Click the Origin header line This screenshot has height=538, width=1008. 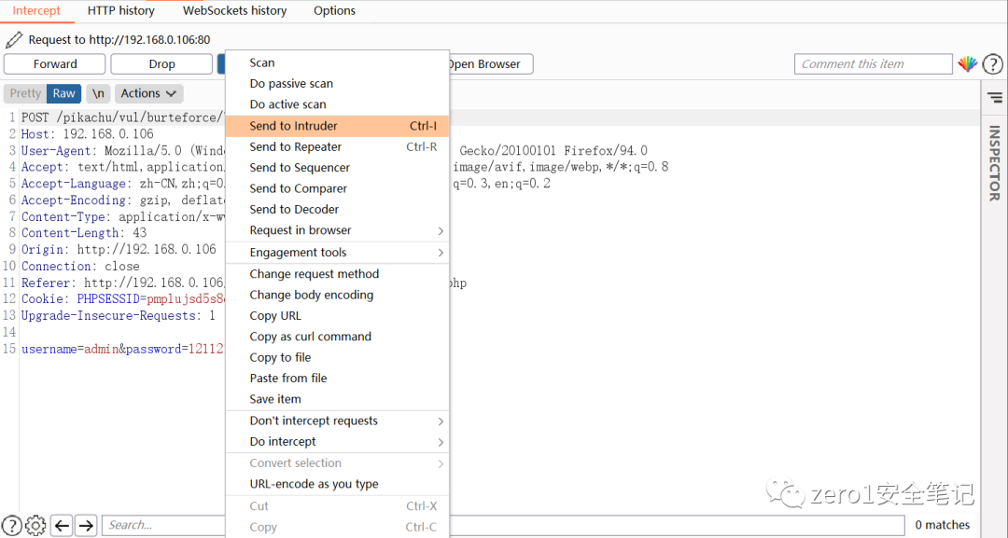(119, 250)
